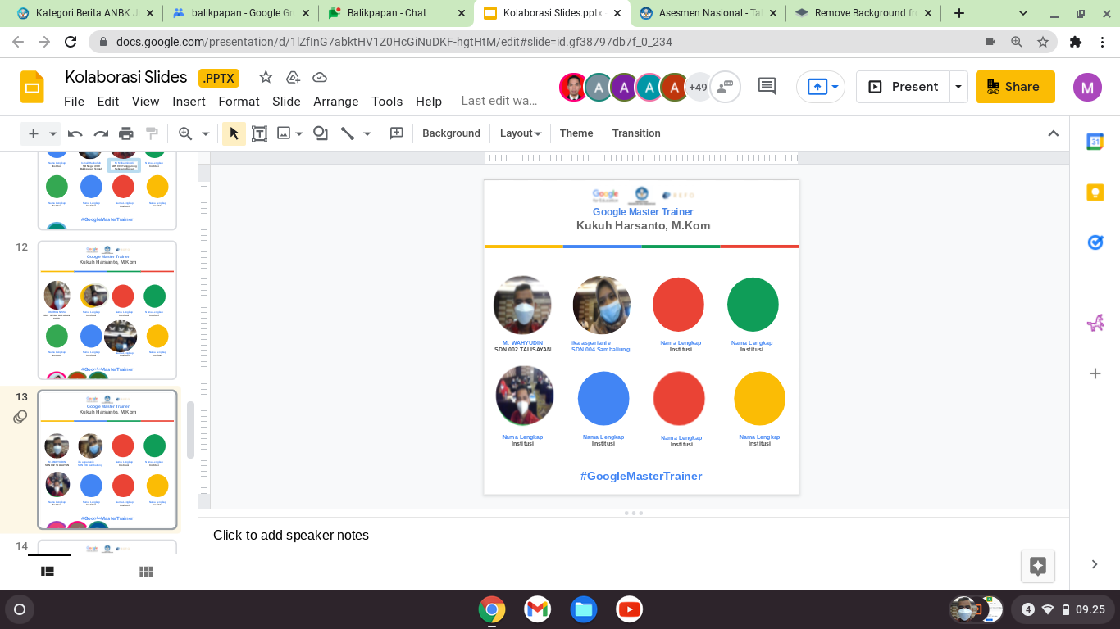Screen dimensions: 1120x629
Task: Open the Insert menu
Action: coord(189,102)
